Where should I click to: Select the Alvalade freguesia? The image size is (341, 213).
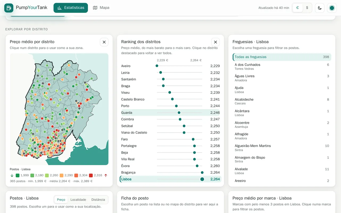[282, 171]
